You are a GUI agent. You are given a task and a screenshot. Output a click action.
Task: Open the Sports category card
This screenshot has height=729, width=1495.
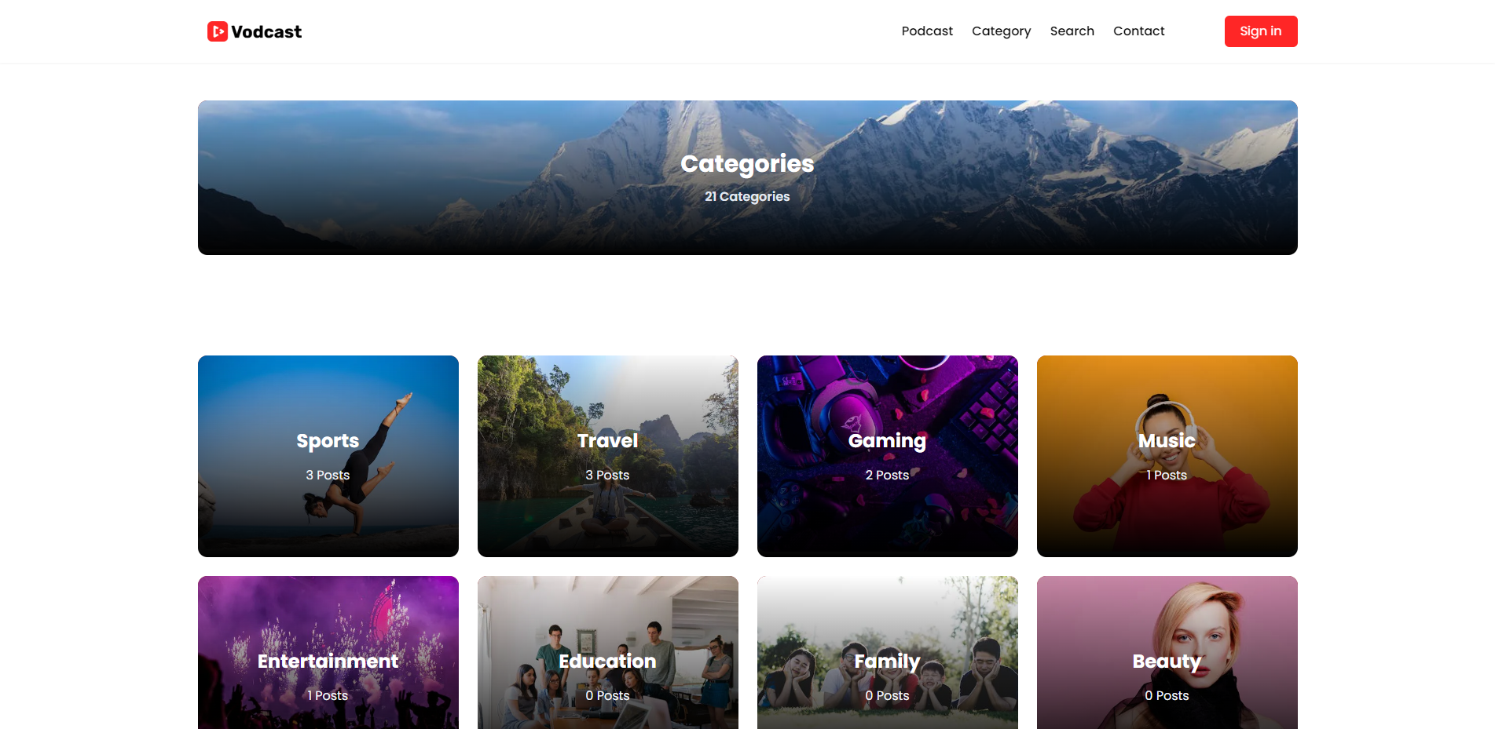(328, 456)
